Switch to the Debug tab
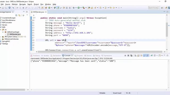The image size is (170, 95). pyautogui.click(x=96, y=56)
